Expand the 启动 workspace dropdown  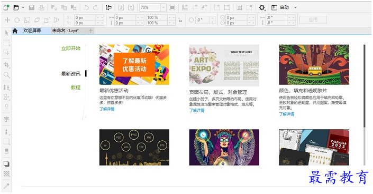295,7
